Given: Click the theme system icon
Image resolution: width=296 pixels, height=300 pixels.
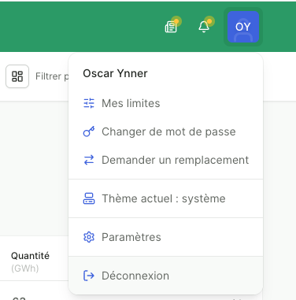Looking at the screenshot, I should click(x=89, y=198).
